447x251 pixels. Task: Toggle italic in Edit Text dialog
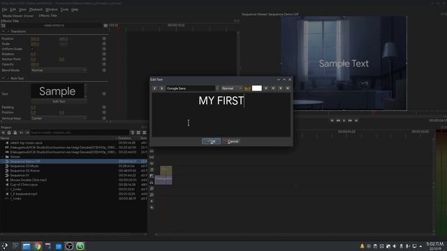[x=154, y=89]
